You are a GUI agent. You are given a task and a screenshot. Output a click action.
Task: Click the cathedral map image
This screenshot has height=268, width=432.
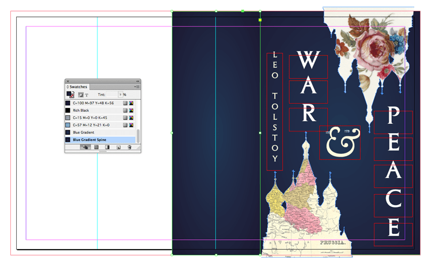click(306, 210)
